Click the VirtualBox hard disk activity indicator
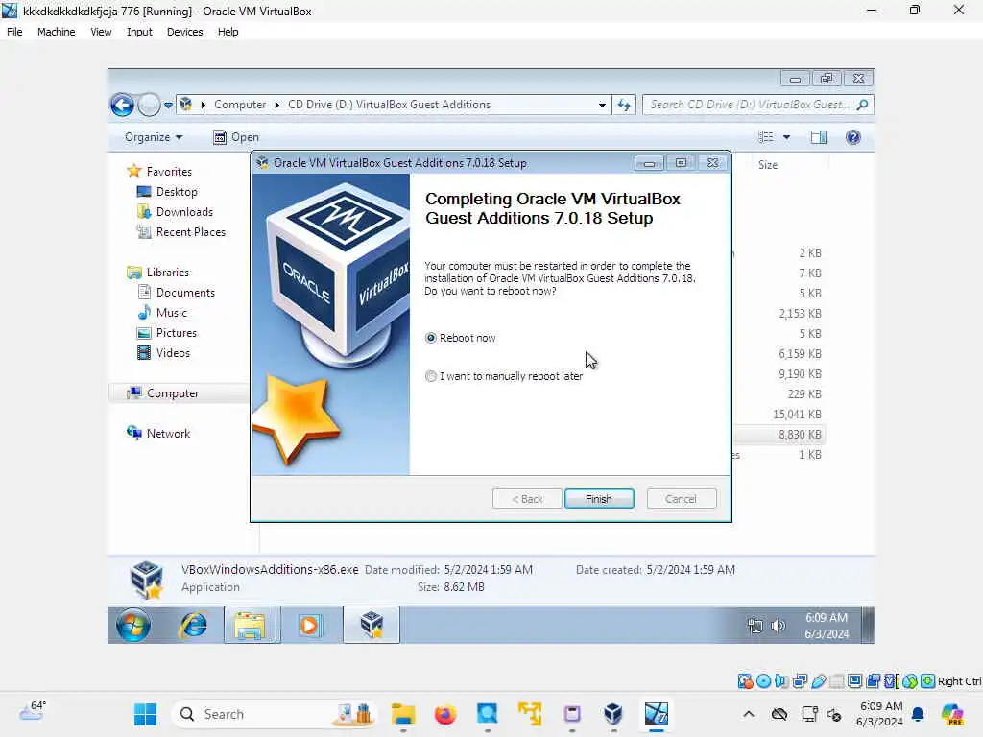This screenshot has width=983, height=737. [x=745, y=681]
